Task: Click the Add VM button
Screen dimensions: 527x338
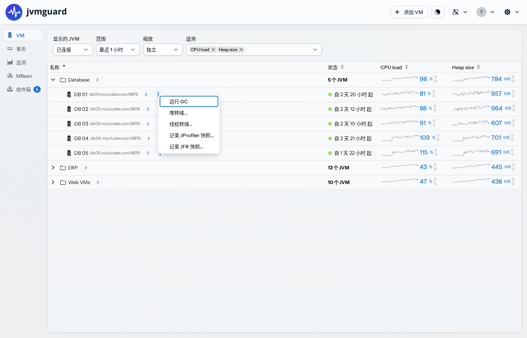Action: click(409, 12)
